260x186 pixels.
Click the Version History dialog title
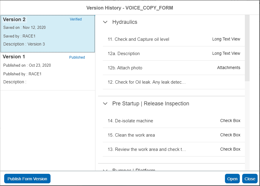coord(130,8)
